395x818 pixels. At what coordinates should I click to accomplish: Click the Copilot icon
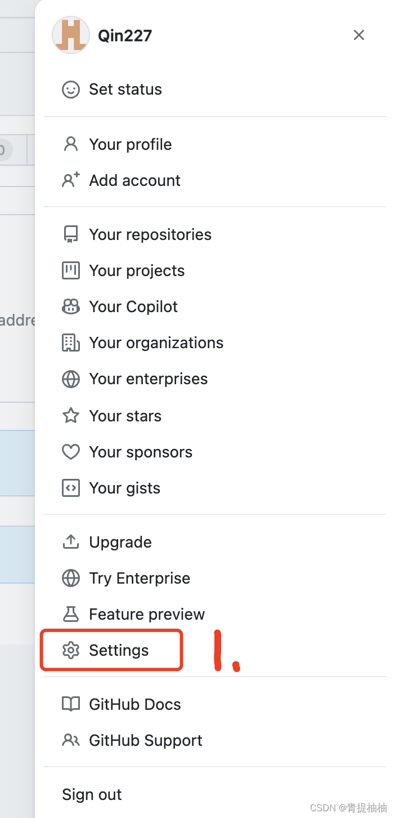pyautogui.click(x=71, y=306)
